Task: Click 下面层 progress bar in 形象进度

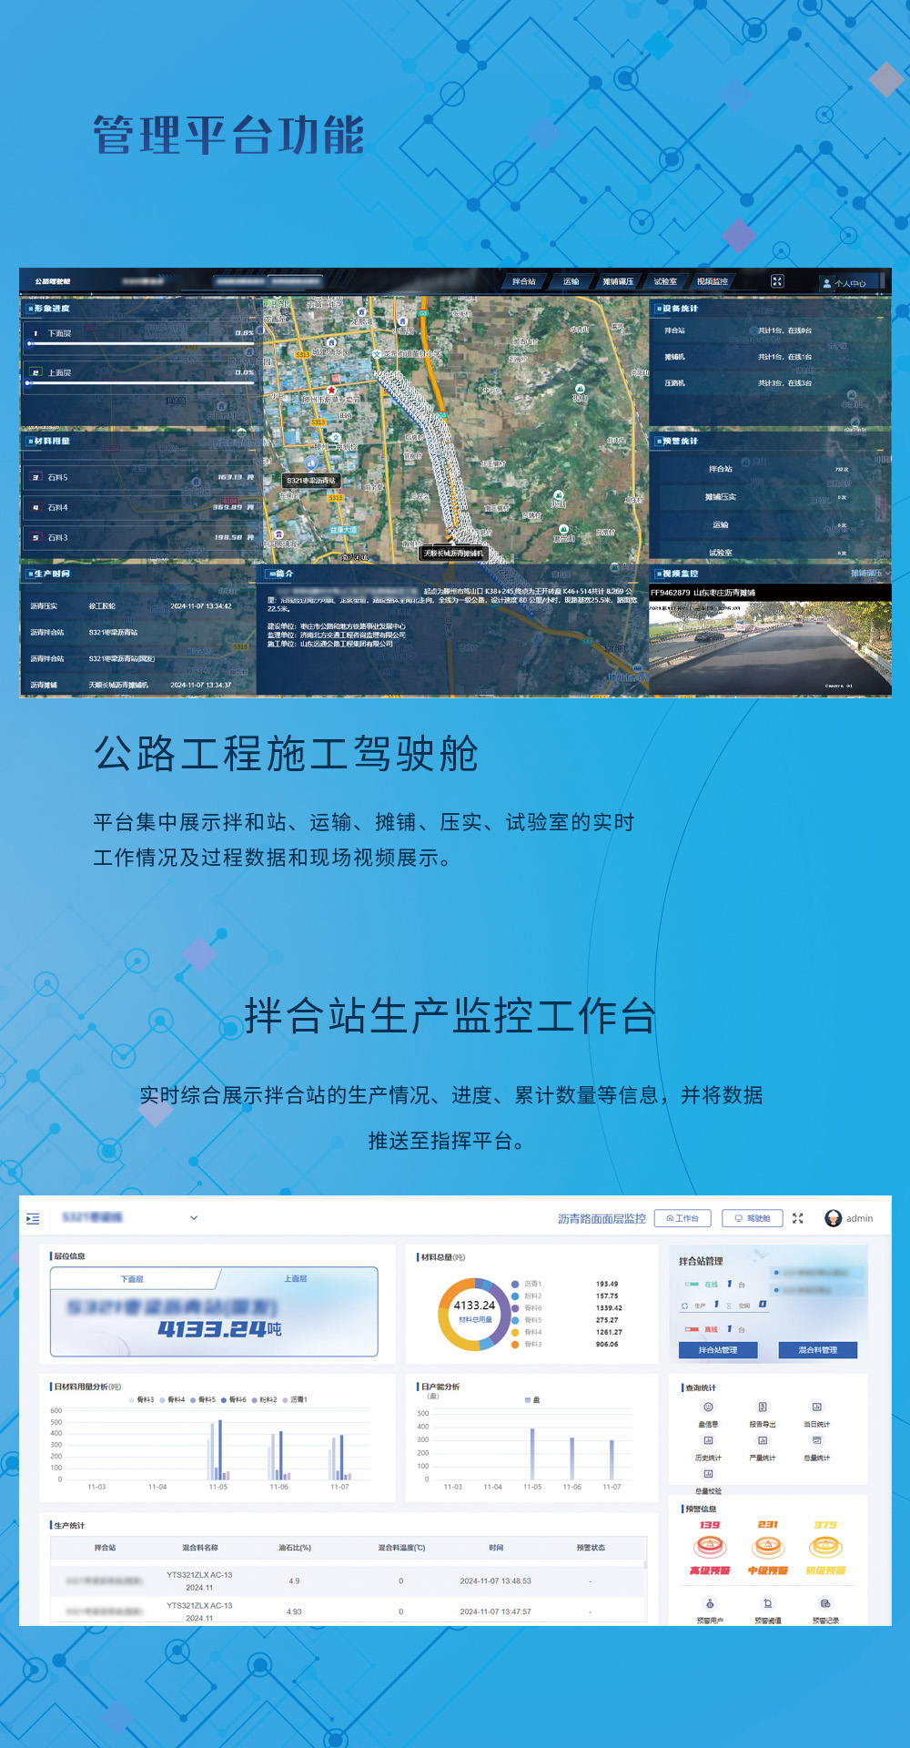Action: [x=141, y=344]
